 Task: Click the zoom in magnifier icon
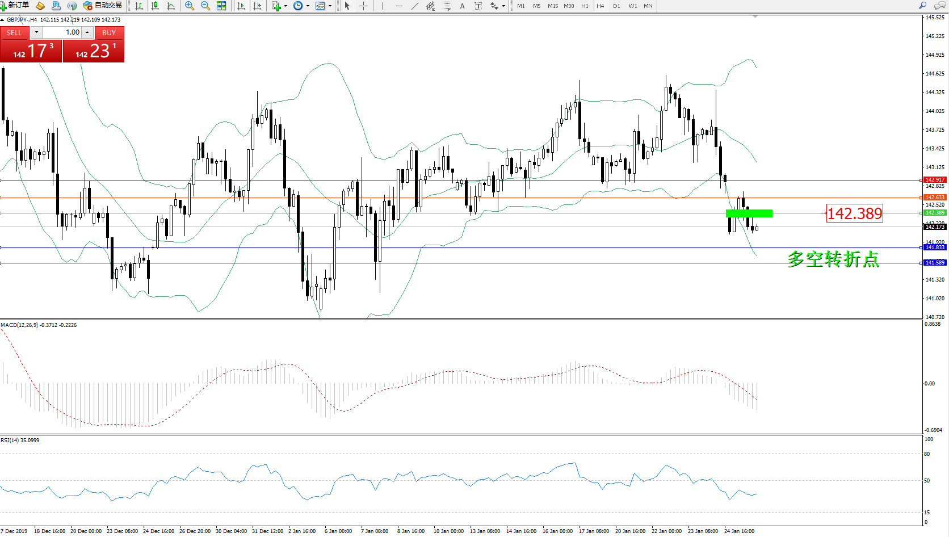[x=190, y=6]
